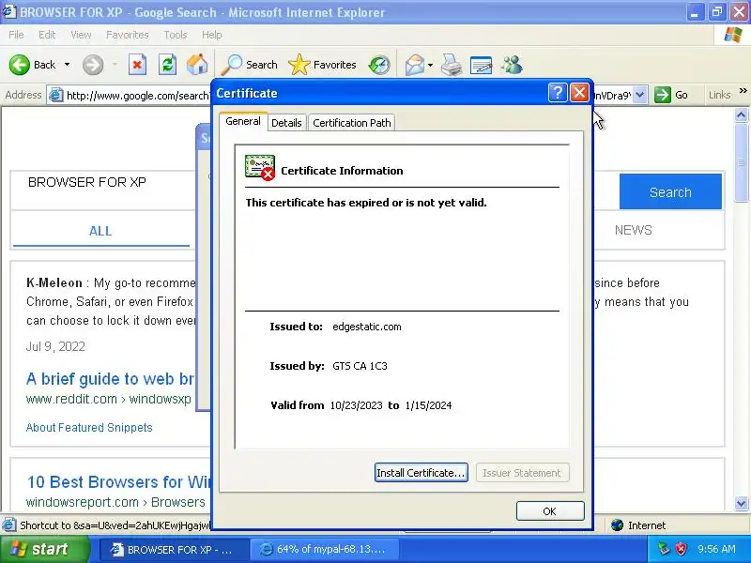Click the History clock icon
Image resolution: width=751 pixels, height=563 pixels.
(x=379, y=65)
